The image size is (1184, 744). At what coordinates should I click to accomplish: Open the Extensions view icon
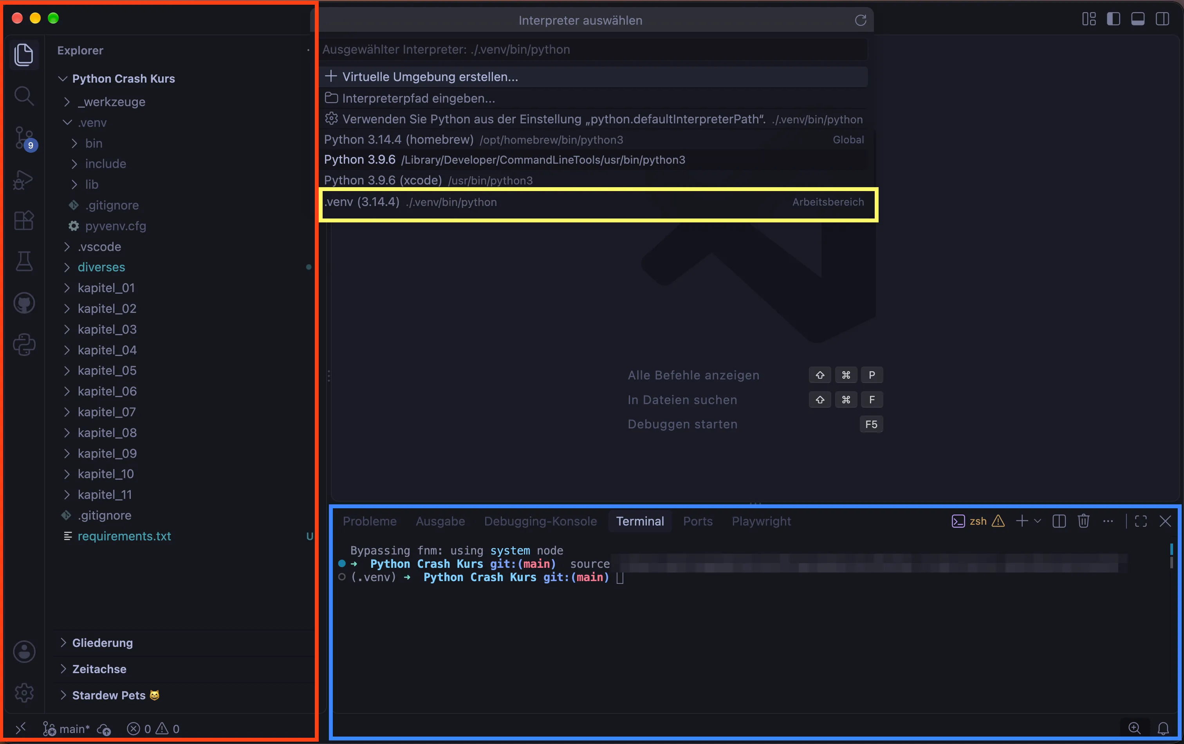(x=23, y=220)
